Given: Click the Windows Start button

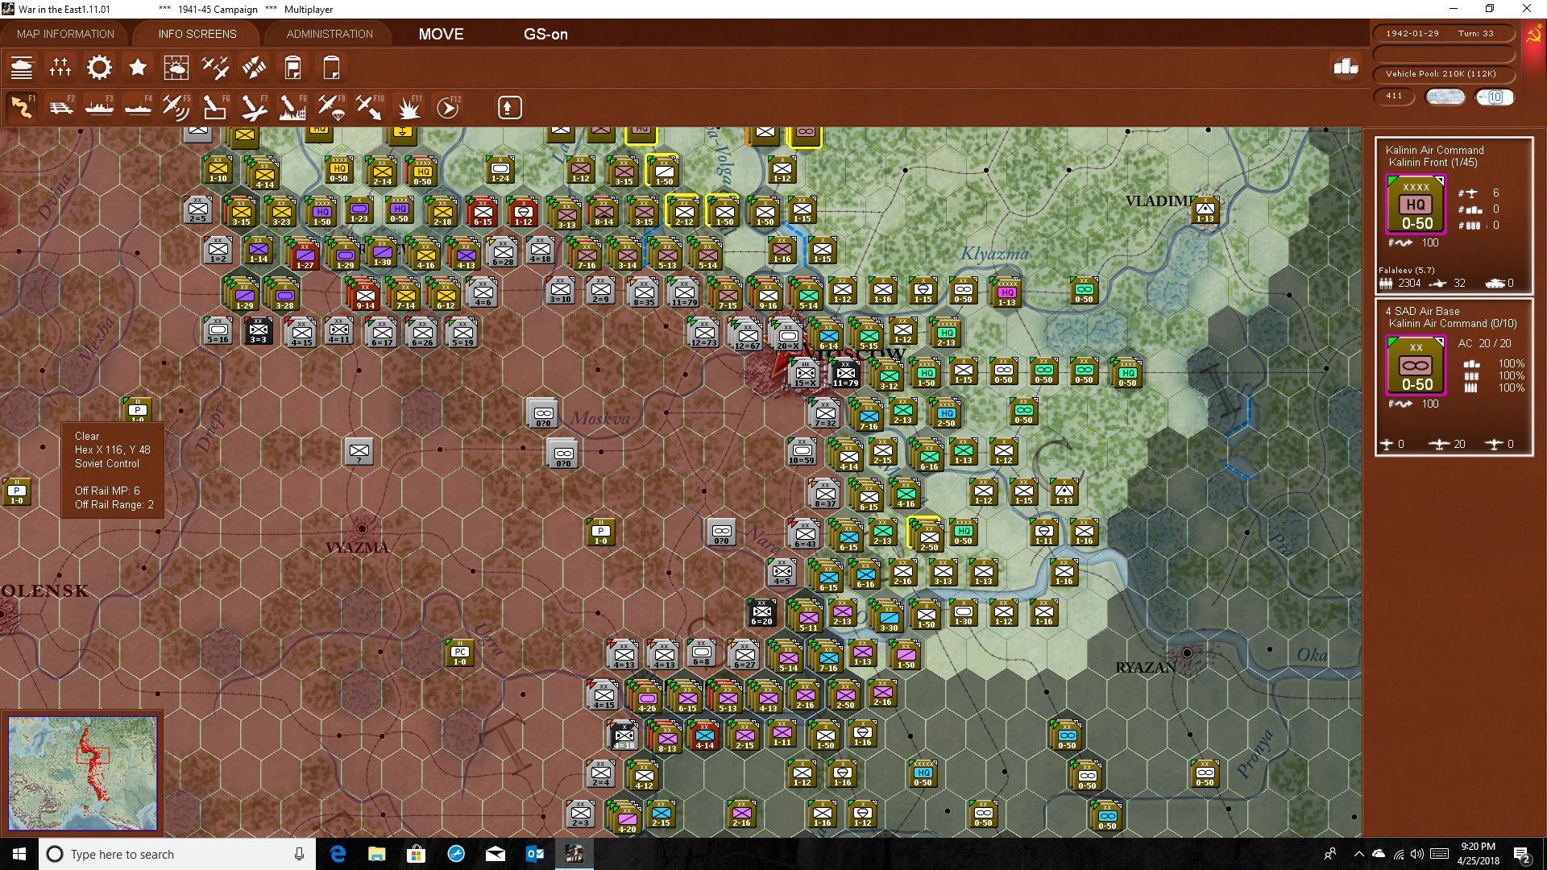Looking at the screenshot, I should (x=19, y=854).
